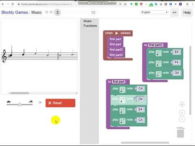Click workspace zoom in plus icon
195x146 pixels.
(182, 113)
